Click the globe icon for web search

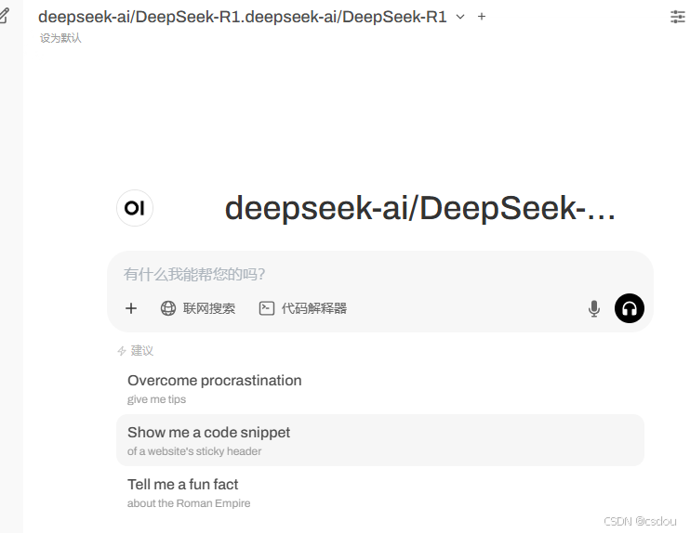[168, 308]
